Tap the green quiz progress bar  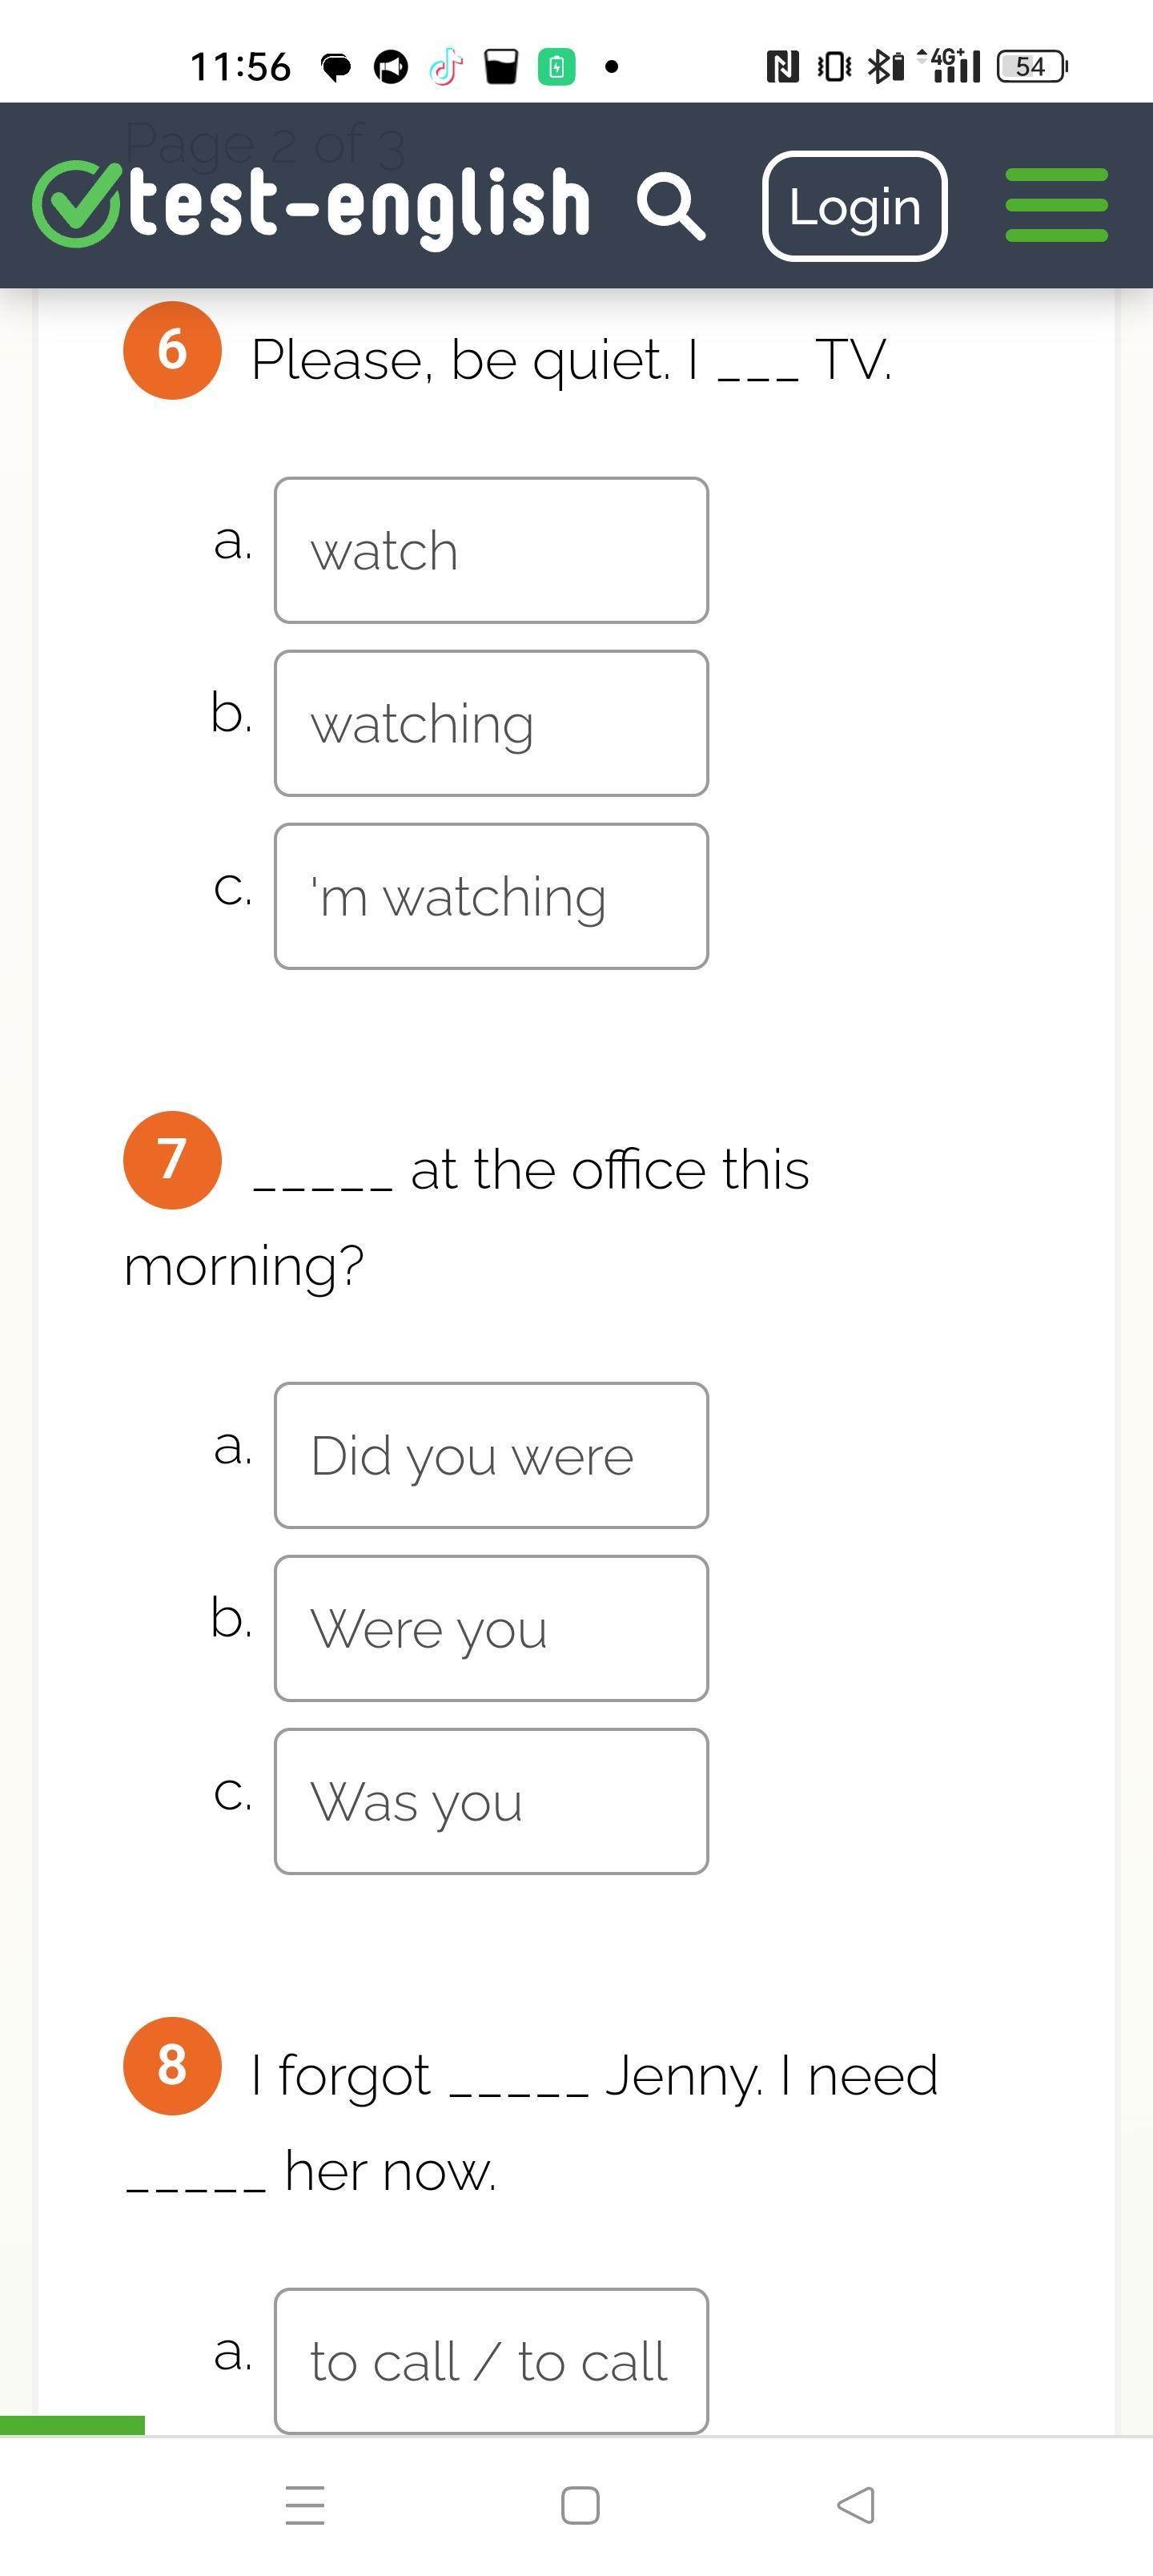pyautogui.click(x=72, y=2425)
